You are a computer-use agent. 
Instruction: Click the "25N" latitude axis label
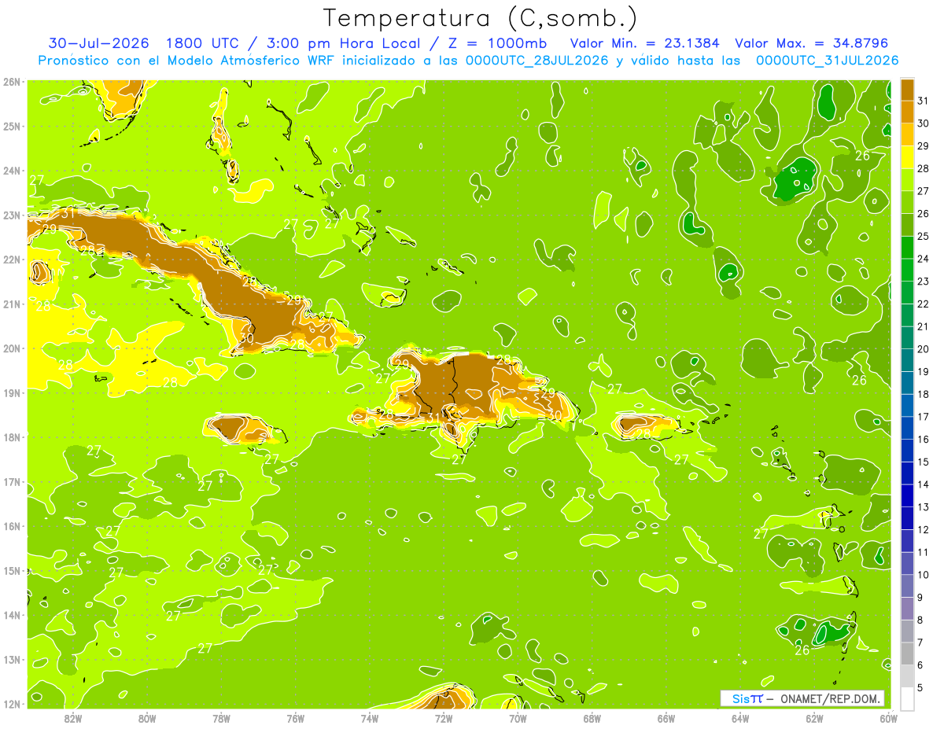pyautogui.click(x=11, y=126)
